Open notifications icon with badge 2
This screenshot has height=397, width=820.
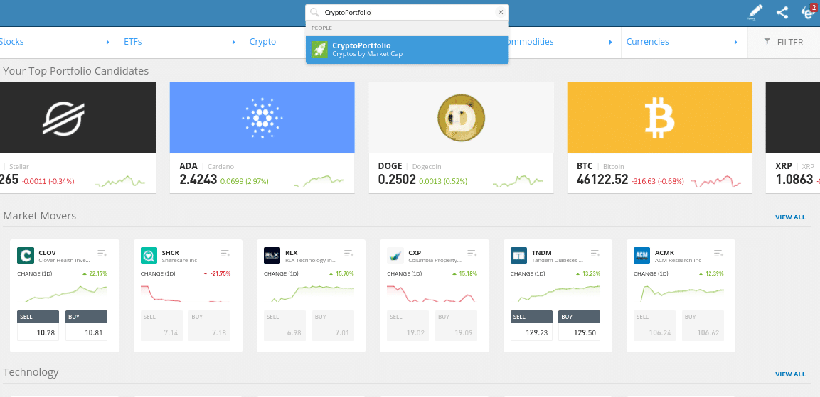[809, 12]
